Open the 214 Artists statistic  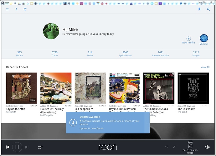point(90,54)
